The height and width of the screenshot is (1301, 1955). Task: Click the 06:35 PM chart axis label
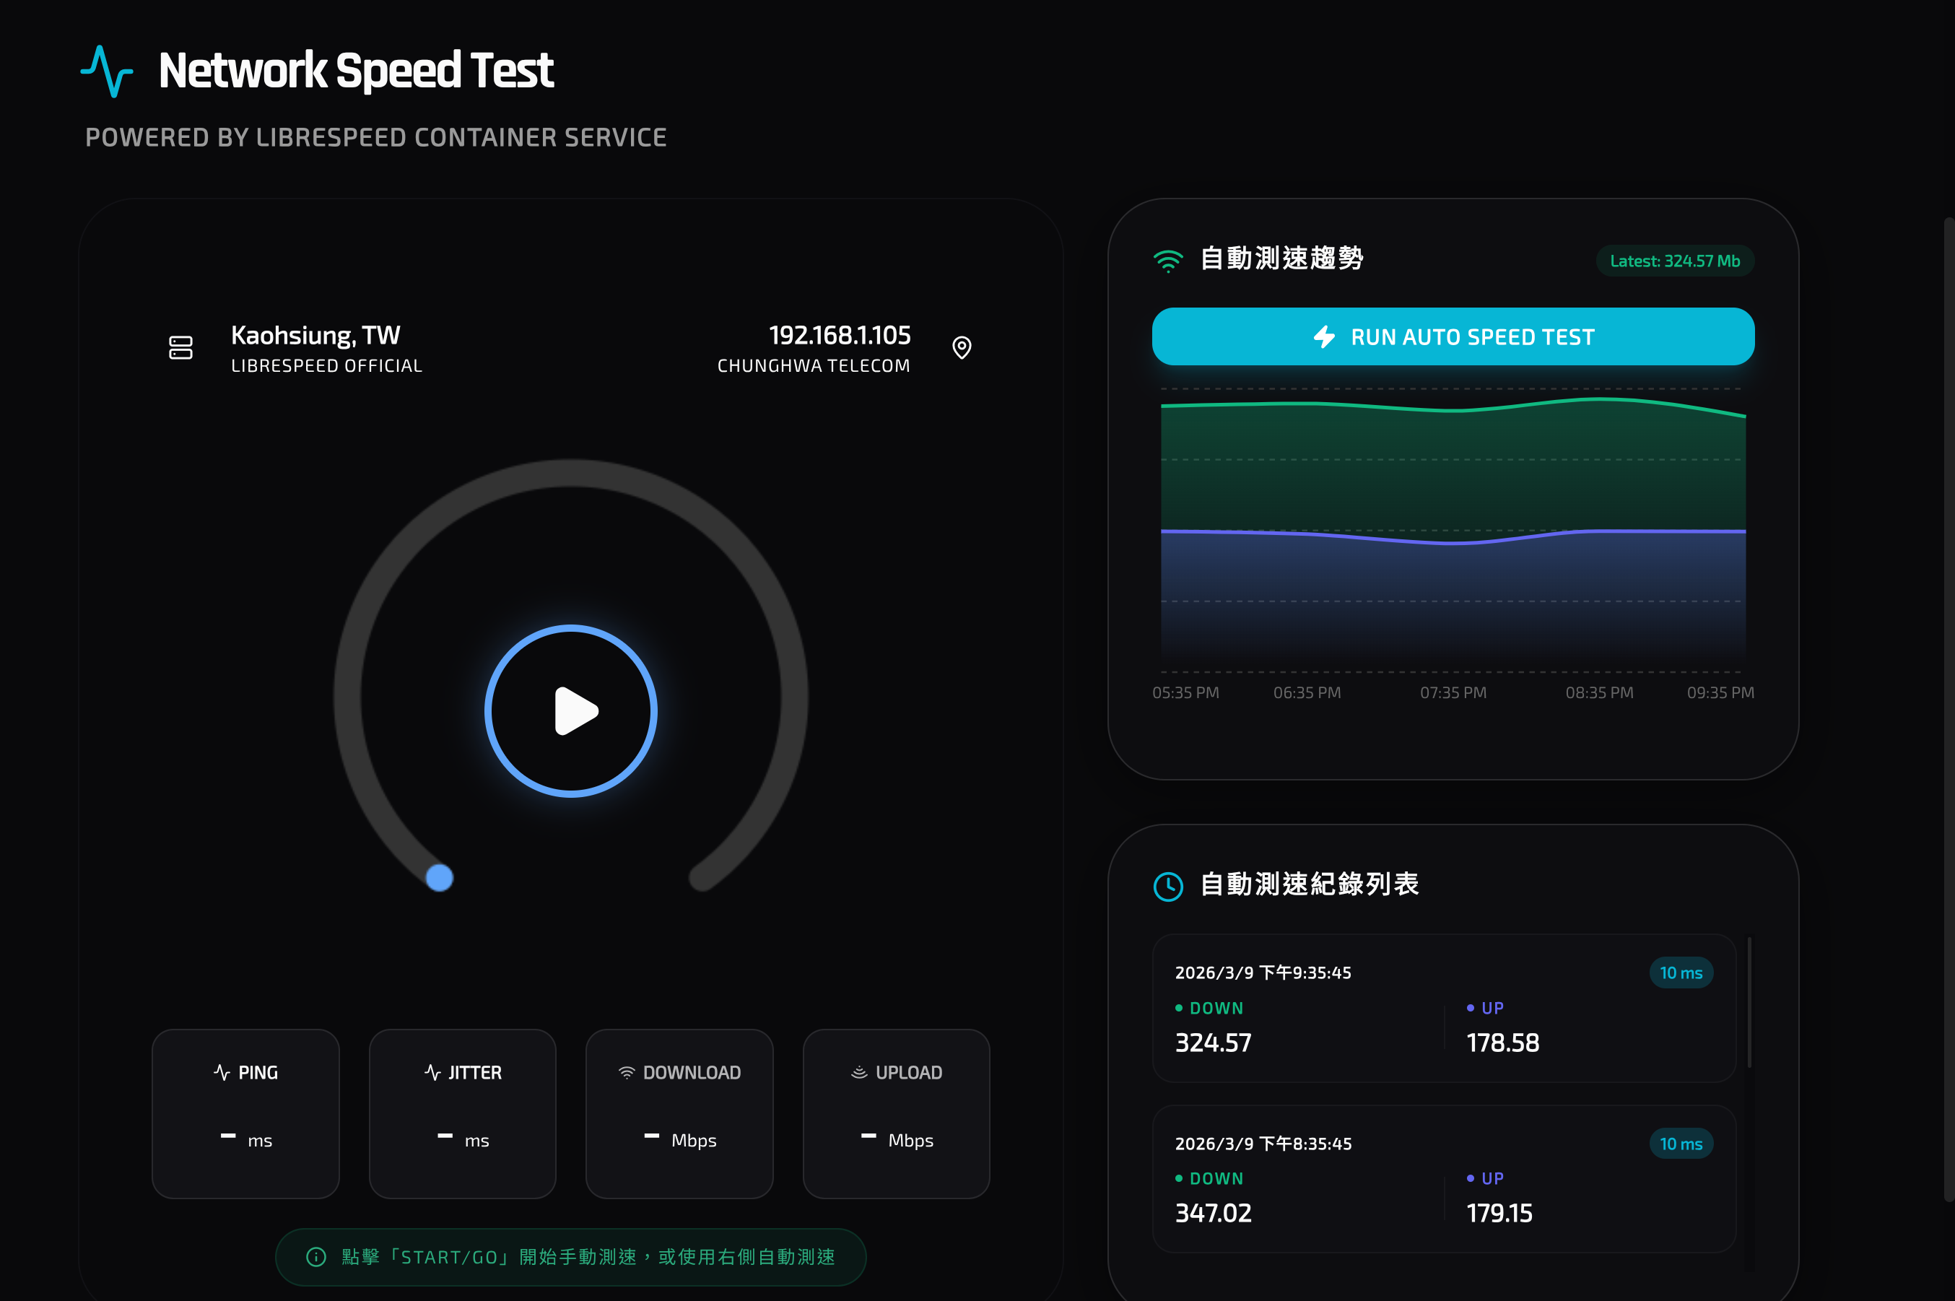coord(1307,693)
